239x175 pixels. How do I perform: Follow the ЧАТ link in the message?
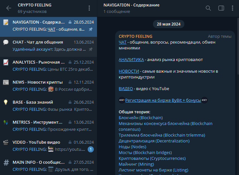coord(123,42)
